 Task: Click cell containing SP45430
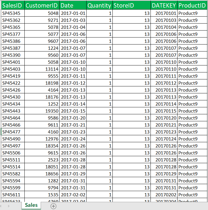coord(13,97)
